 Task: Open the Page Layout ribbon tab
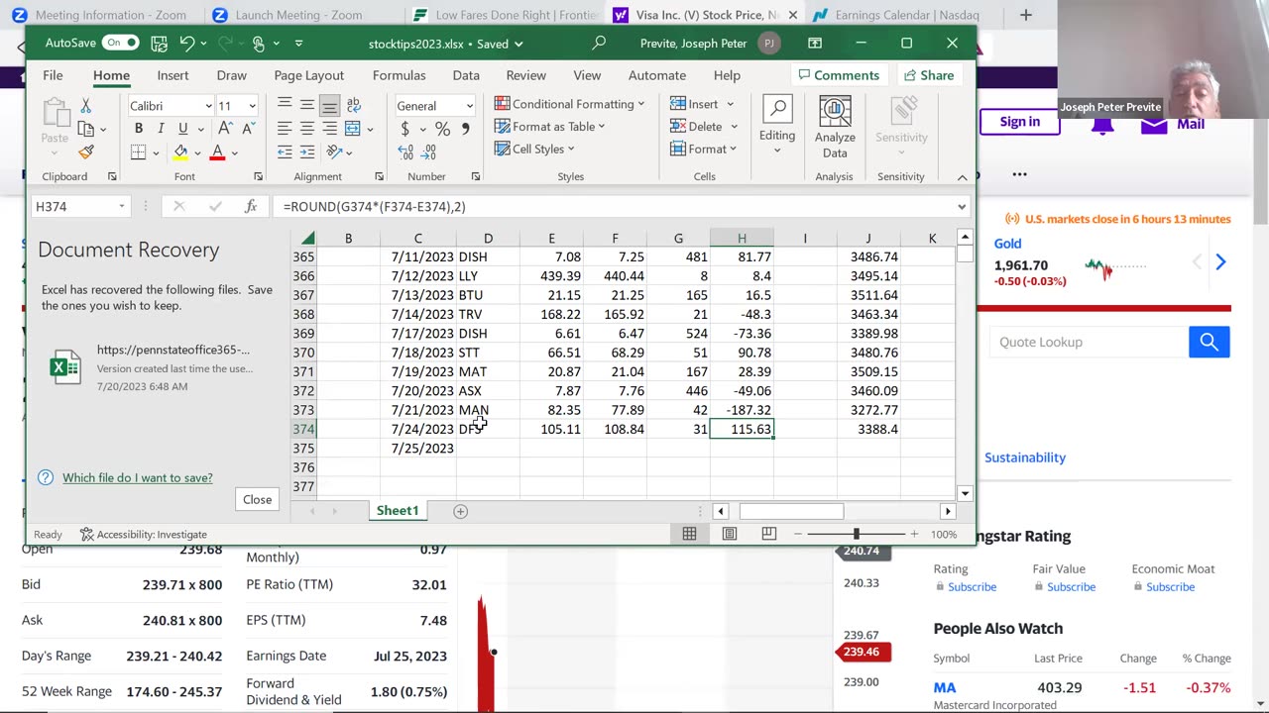pyautogui.click(x=309, y=75)
